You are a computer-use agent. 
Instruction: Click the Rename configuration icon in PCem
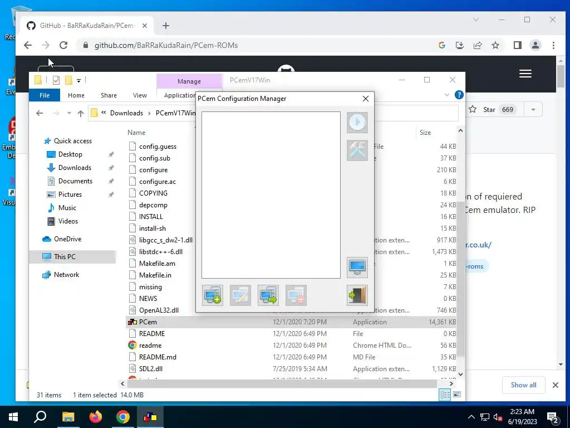point(240,295)
